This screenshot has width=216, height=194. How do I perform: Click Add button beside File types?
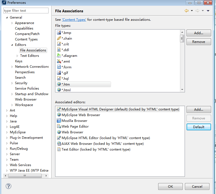click(199, 33)
